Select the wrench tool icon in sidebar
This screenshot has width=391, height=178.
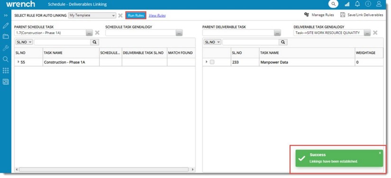(x=6, y=48)
